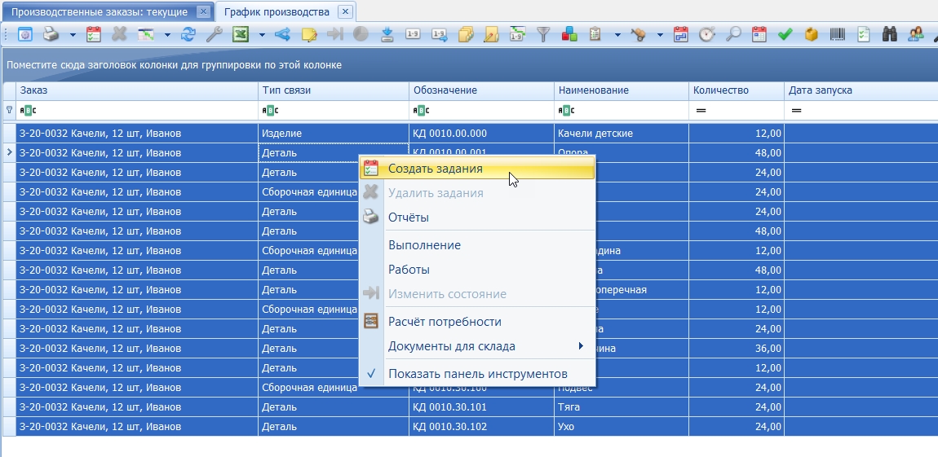Close the 'График производства' tab
Image resolution: width=938 pixels, height=457 pixels.
(344, 11)
